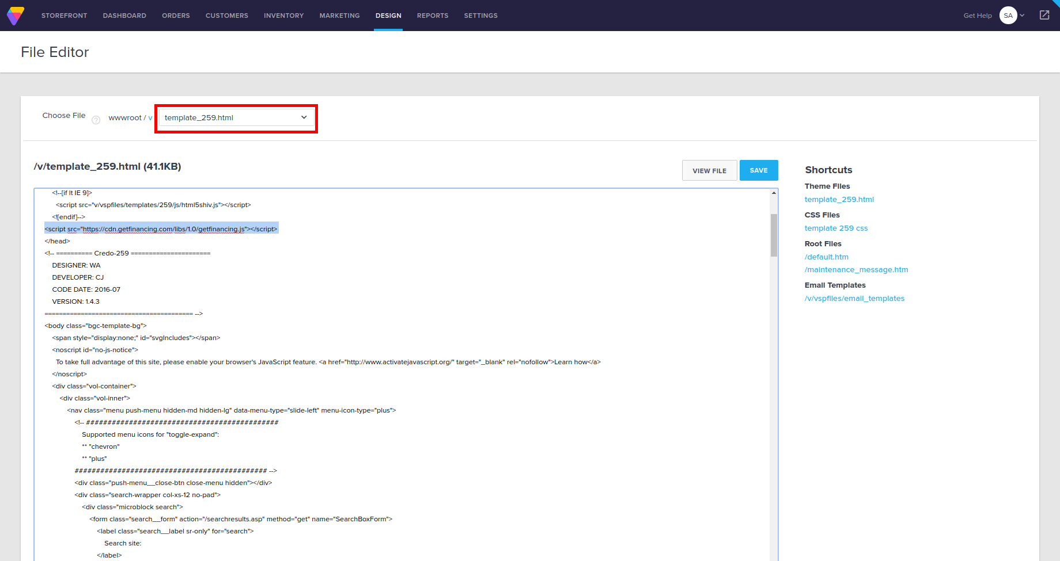Image resolution: width=1060 pixels, height=561 pixels.
Task: Click the SA user avatar
Action: (x=1008, y=16)
